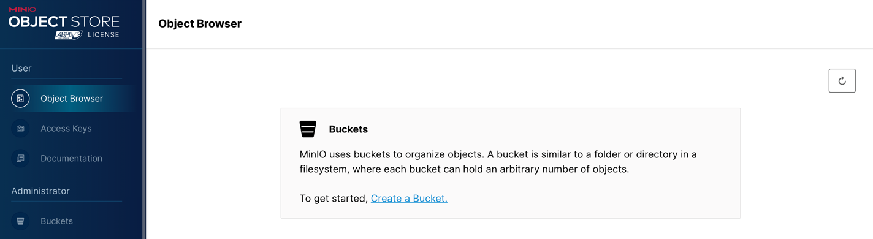Click the Administrator section label
The image size is (873, 239).
[40, 191]
